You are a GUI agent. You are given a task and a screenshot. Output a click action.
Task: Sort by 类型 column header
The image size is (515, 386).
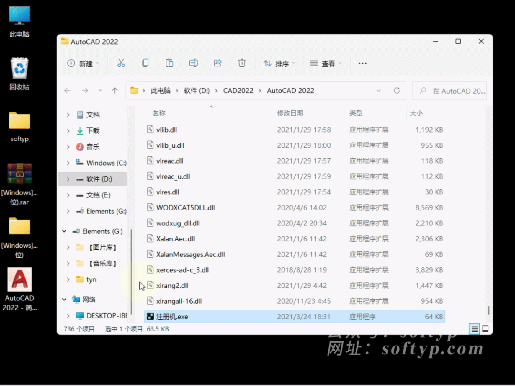tap(356, 113)
